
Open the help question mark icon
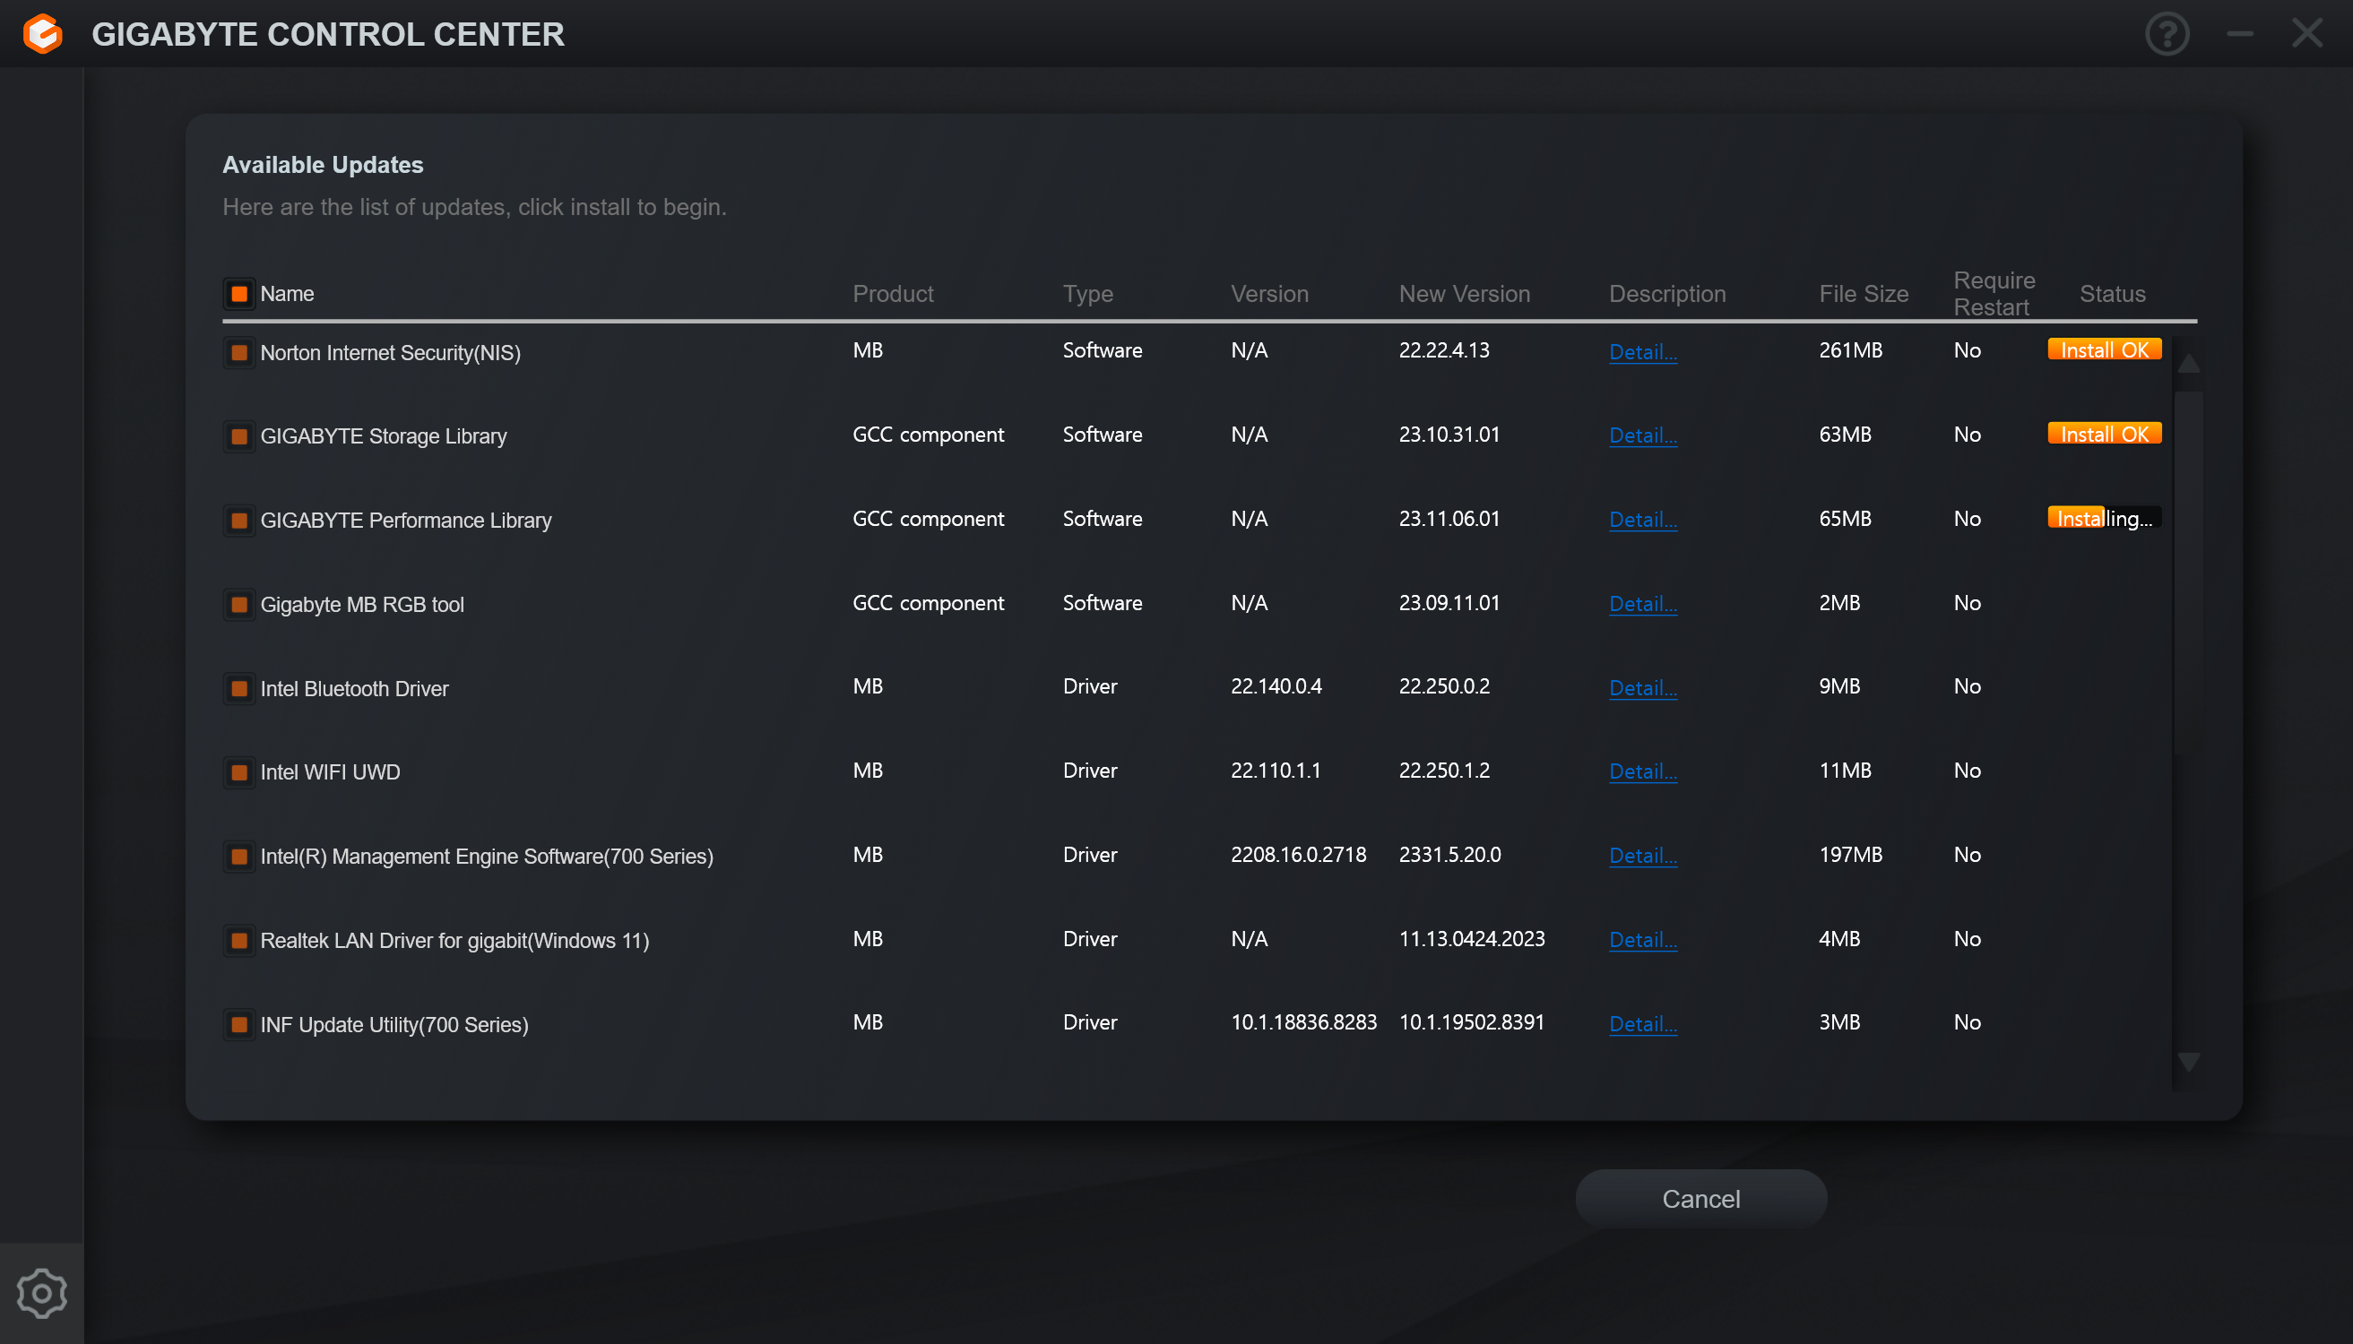[2167, 34]
